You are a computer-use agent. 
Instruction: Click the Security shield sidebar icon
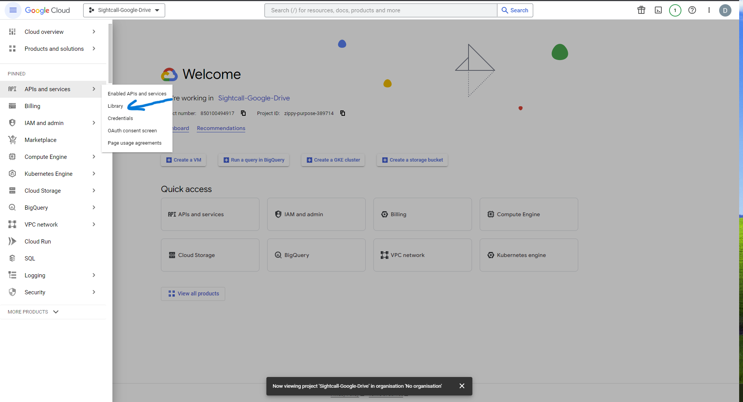pos(12,292)
